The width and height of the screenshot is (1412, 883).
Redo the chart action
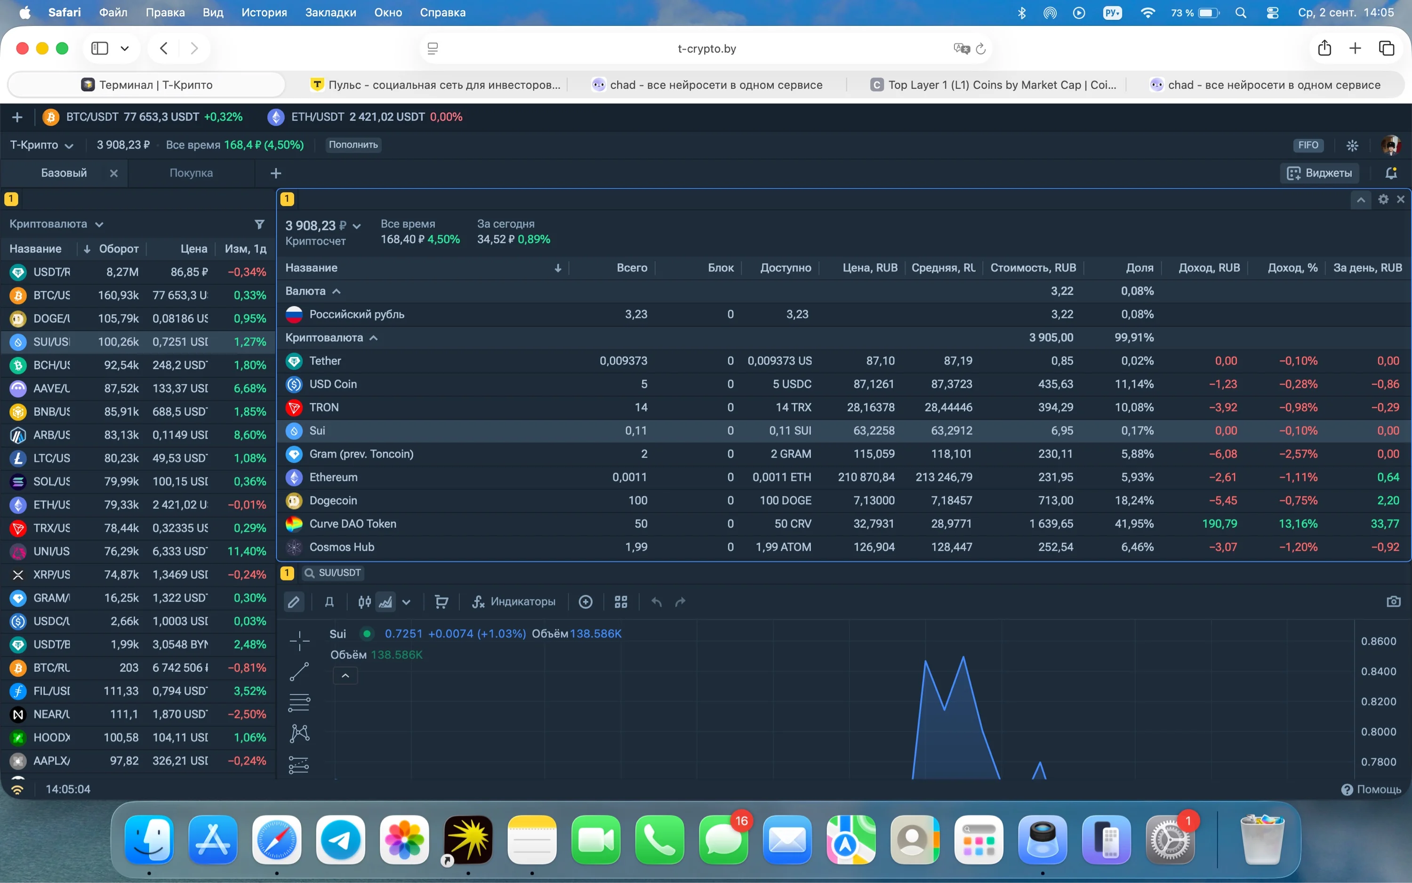680,602
